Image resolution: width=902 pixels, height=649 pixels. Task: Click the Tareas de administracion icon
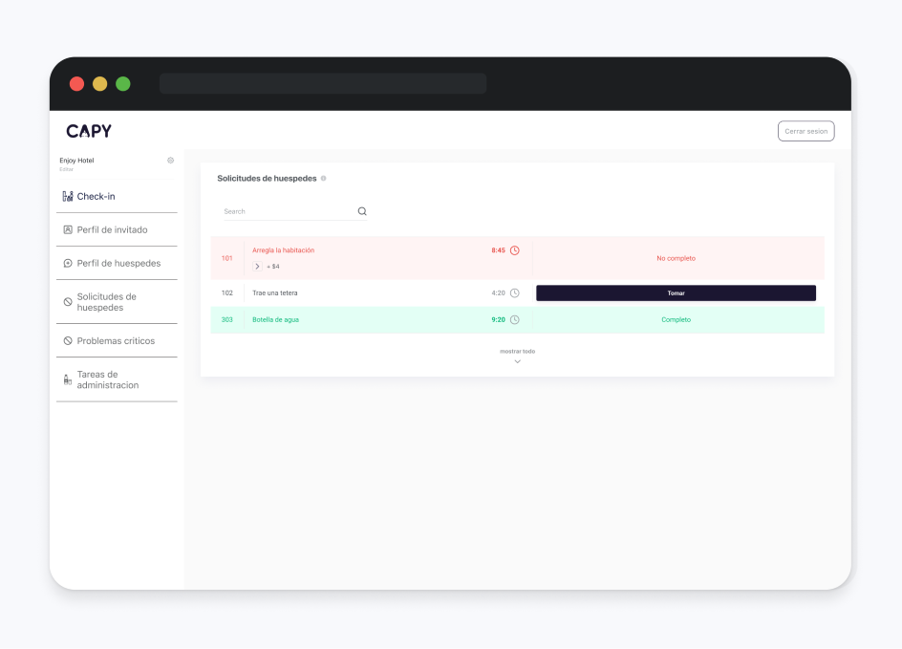pyautogui.click(x=67, y=379)
